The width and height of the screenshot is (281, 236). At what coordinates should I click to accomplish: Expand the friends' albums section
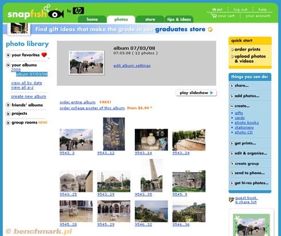click(8, 105)
